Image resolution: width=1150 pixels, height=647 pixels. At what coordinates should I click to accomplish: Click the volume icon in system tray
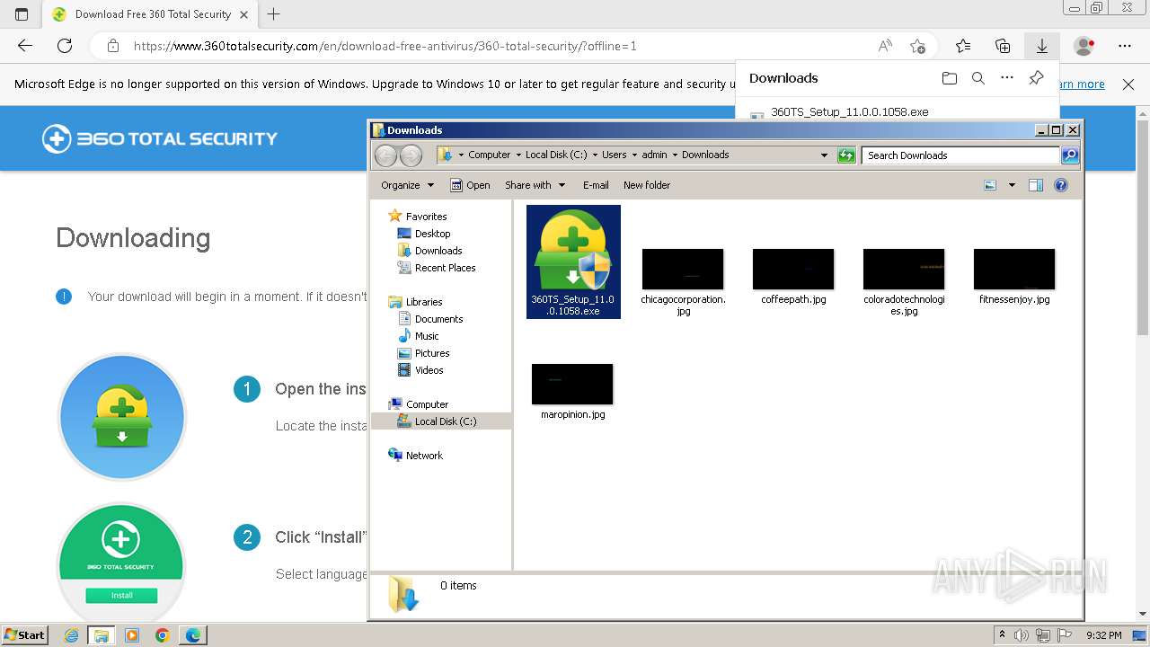(1022, 635)
